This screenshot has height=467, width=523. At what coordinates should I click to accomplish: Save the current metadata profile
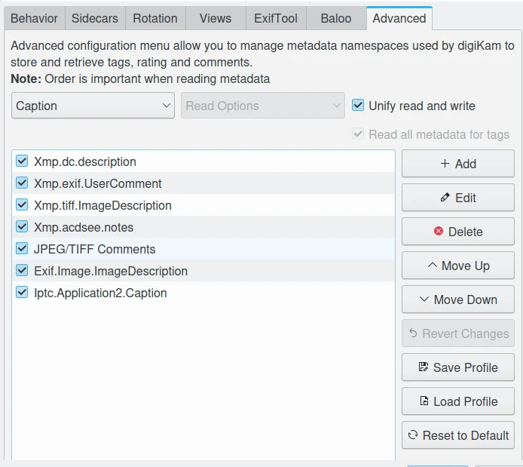coord(457,367)
